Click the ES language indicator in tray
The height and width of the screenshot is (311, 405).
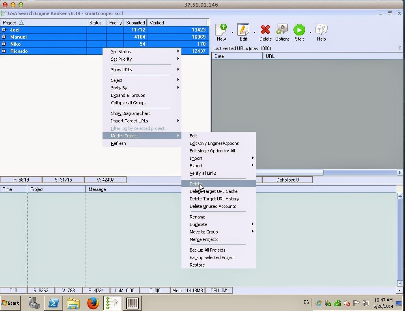(306, 302)
